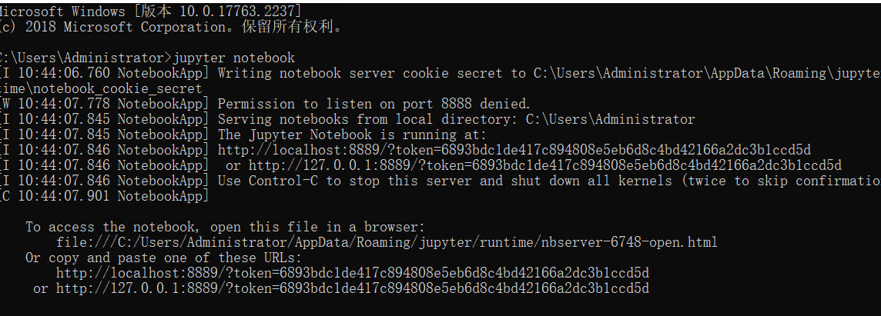Click the bottom-most 127.0.0.1:8889 token URL

(x=352, y=288)
